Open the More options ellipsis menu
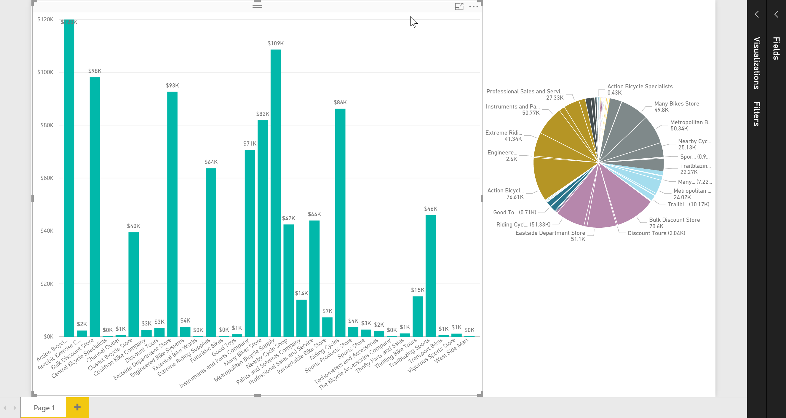The width and height of the screenshot is (786, 418). [474, 7]
